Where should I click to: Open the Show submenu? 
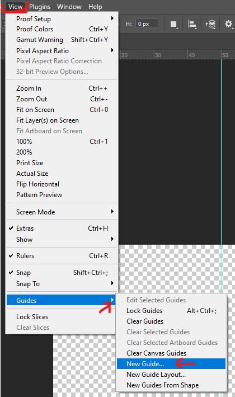(x=62, y=239)
